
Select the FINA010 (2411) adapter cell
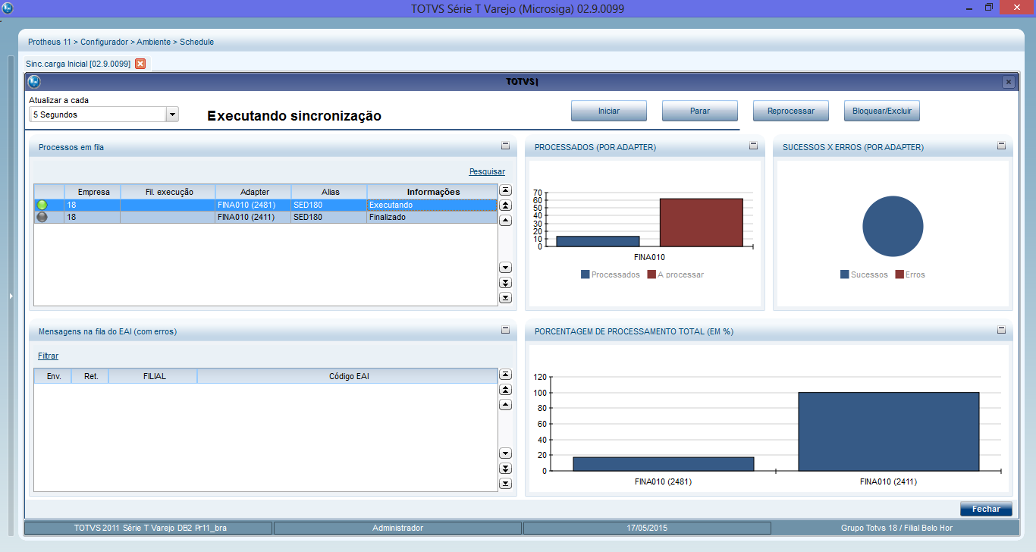(x=253, y=217)
